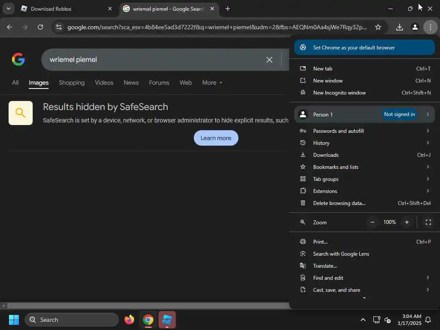Choose New window from Chrome menu
Screen dimensions: 440x330
(364, 80)
